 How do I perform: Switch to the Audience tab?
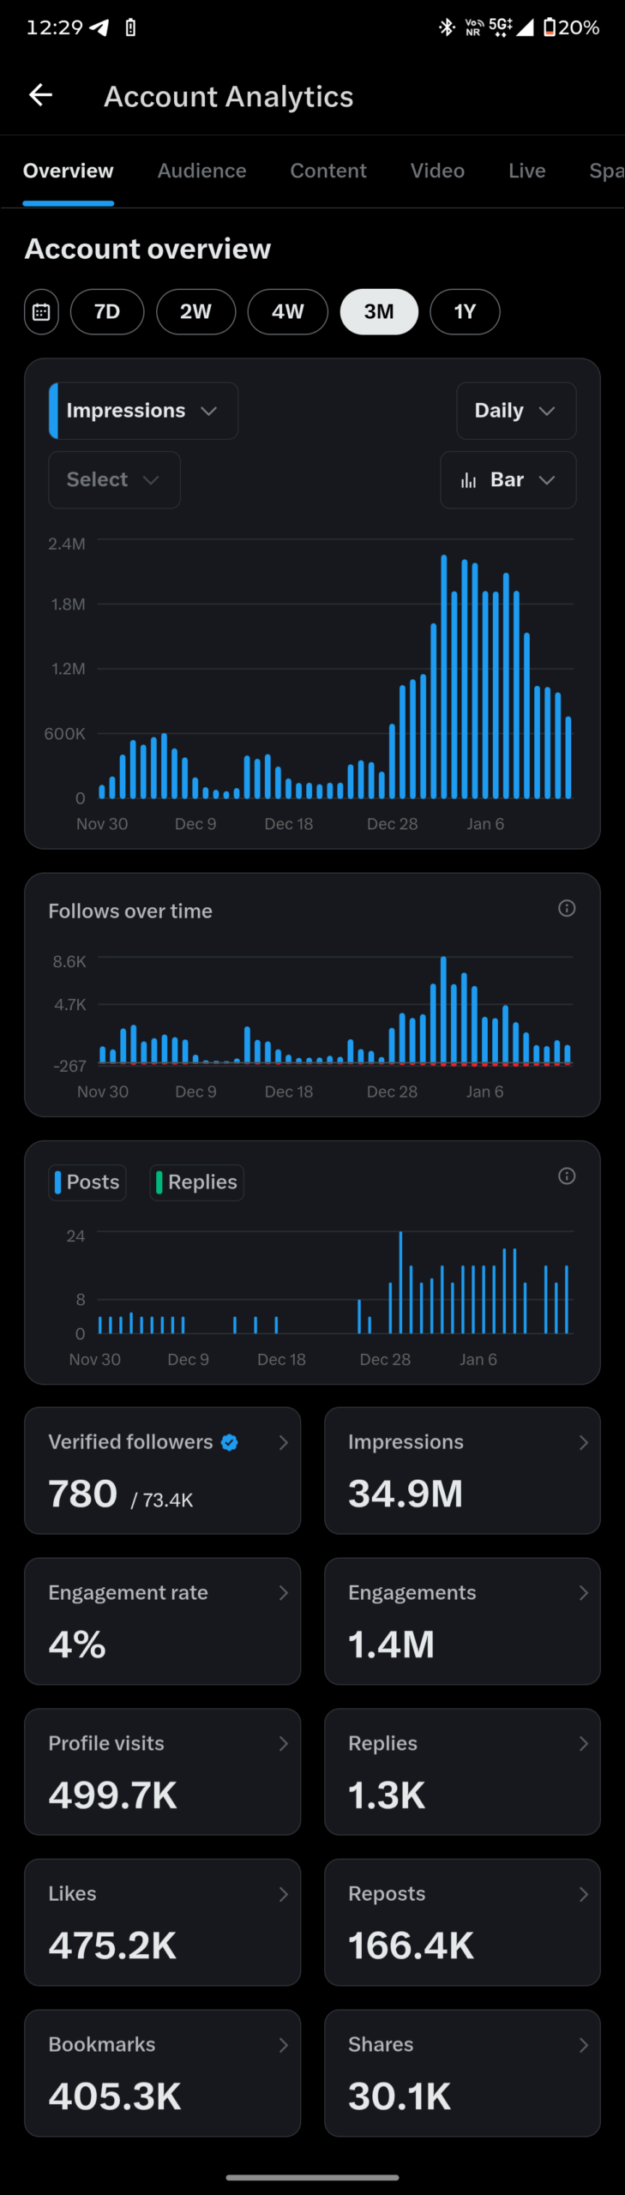coord(201,171)
